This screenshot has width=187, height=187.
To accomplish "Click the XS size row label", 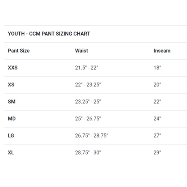I will [11, 85].
